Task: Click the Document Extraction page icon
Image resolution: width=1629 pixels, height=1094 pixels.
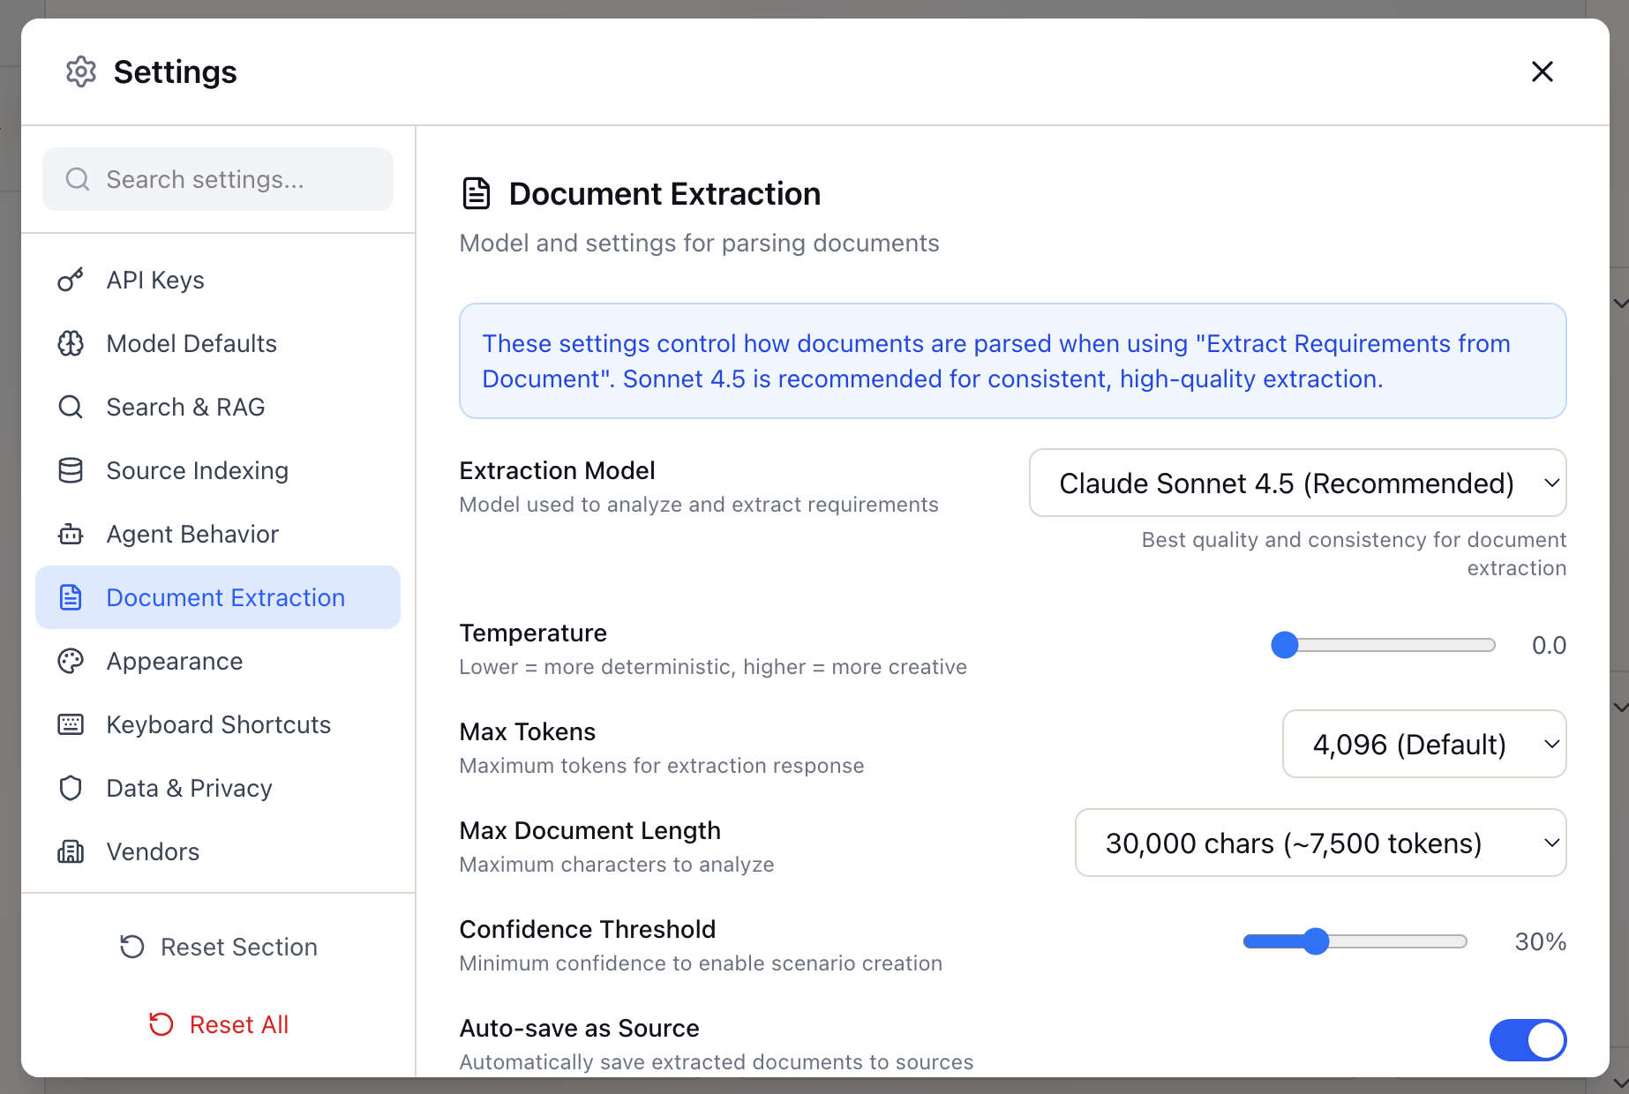Action: click(71, 597)
